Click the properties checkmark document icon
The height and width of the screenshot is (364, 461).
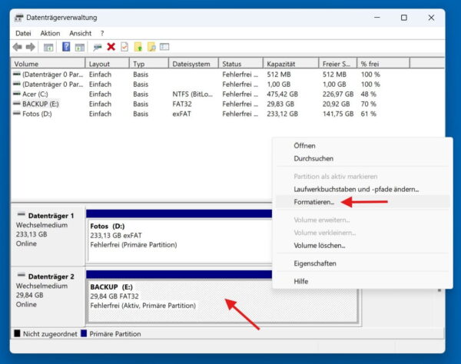click(124, 47)
